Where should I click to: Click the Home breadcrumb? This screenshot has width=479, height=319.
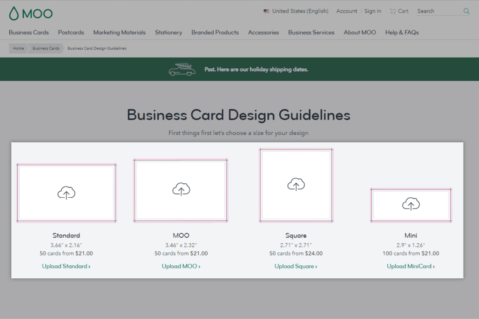(x=18, y=48)
